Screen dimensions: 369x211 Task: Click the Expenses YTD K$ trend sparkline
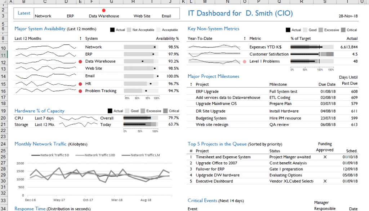[214, 47]
